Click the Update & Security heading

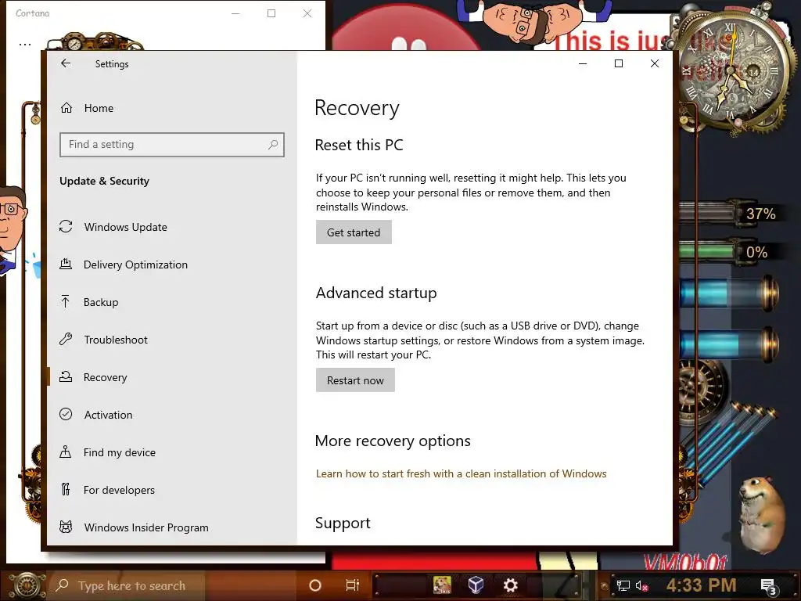coord(104,181)
